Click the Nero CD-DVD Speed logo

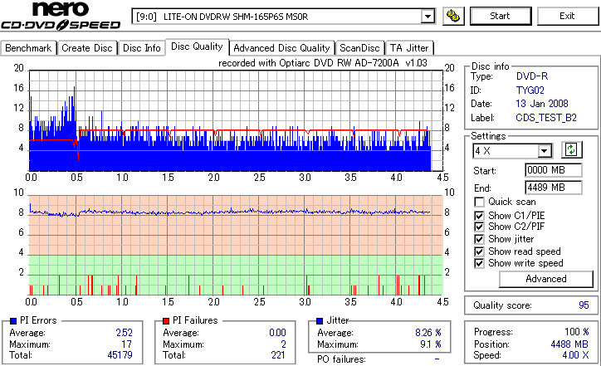61,16
